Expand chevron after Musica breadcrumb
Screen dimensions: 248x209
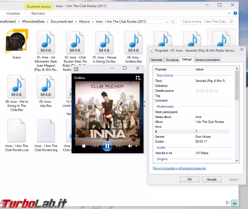pos(93,22)
